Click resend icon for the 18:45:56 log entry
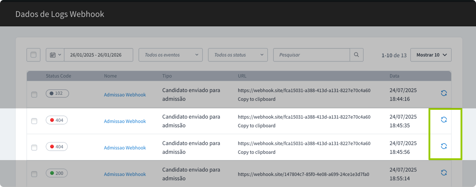The width and height of the screenshot is (476, 187). pos(444,146)
